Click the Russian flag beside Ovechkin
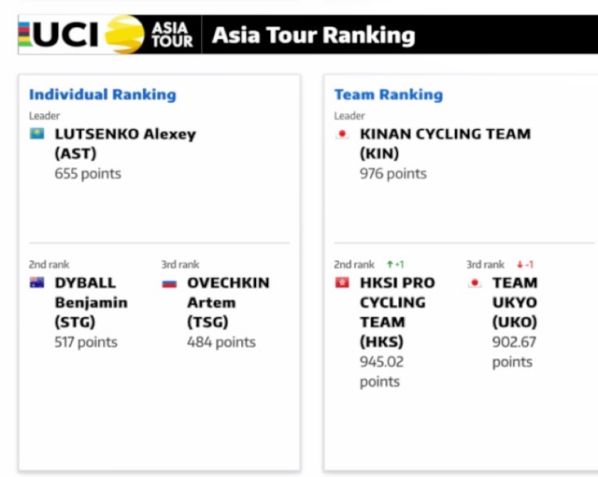The height and width of the screenshot is (477, 598). click(x=169, y=283)
